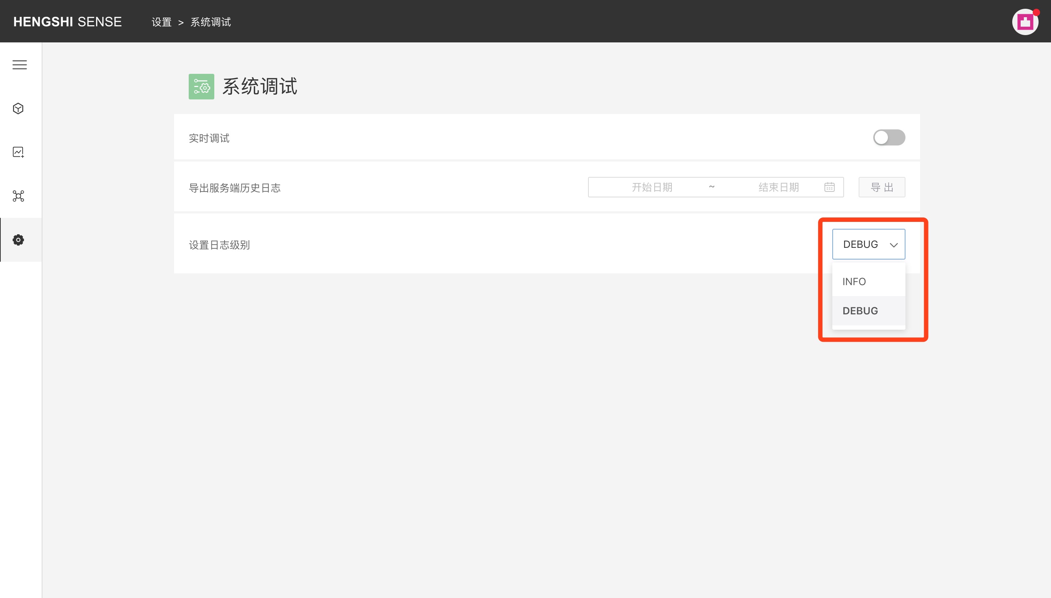Collapse the DEBUG log level dropdown
The image size is (1051, 598).
(869, 245)
